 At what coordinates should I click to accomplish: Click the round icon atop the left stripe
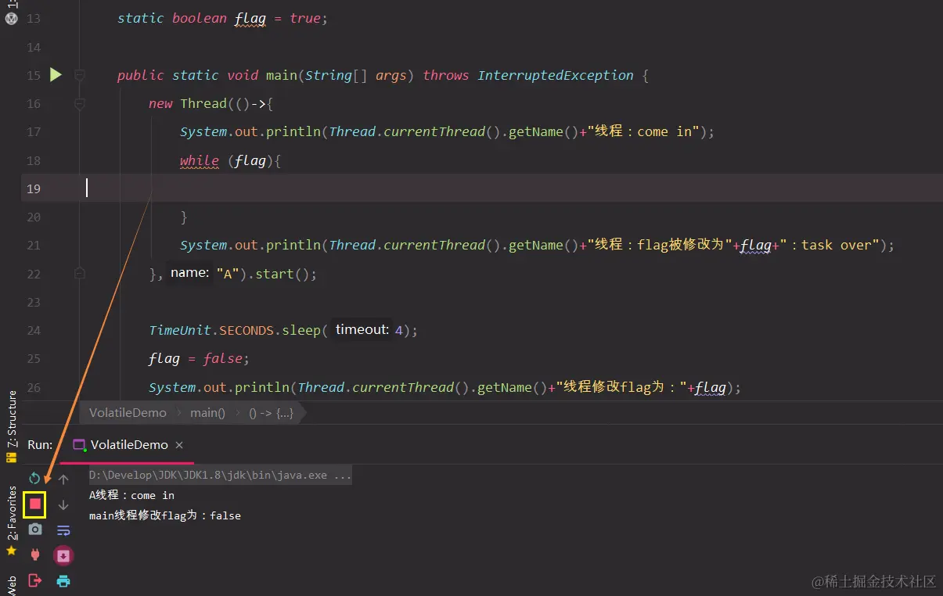11,19
